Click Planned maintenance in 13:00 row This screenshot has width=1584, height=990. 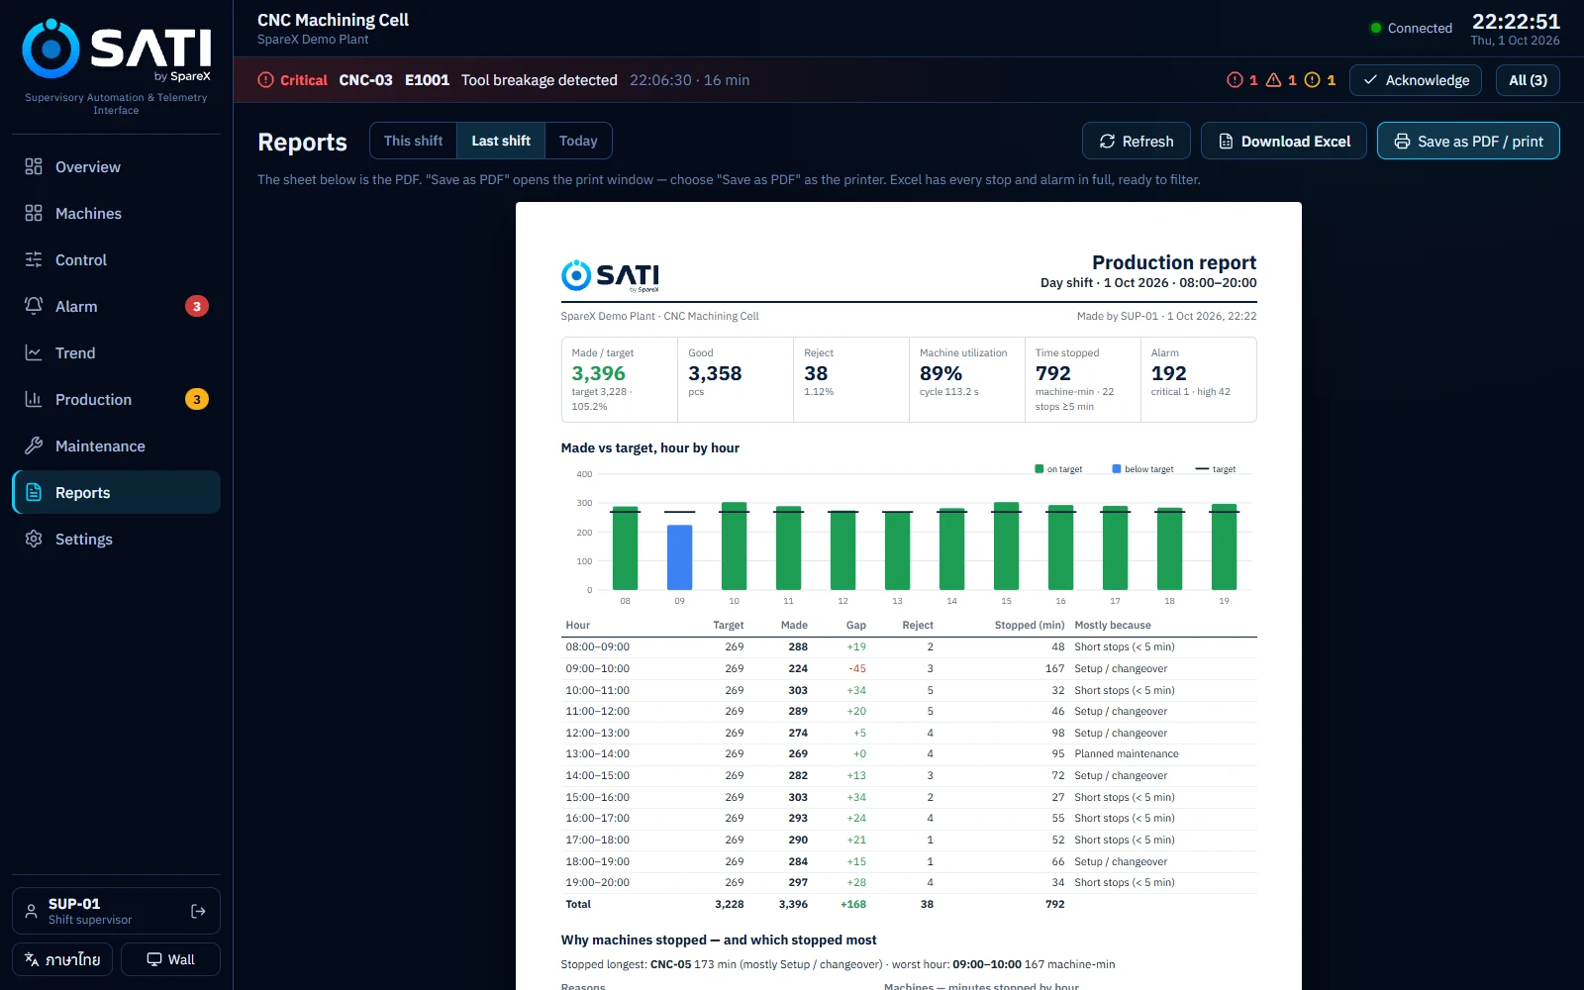[x=1127, y=753]
